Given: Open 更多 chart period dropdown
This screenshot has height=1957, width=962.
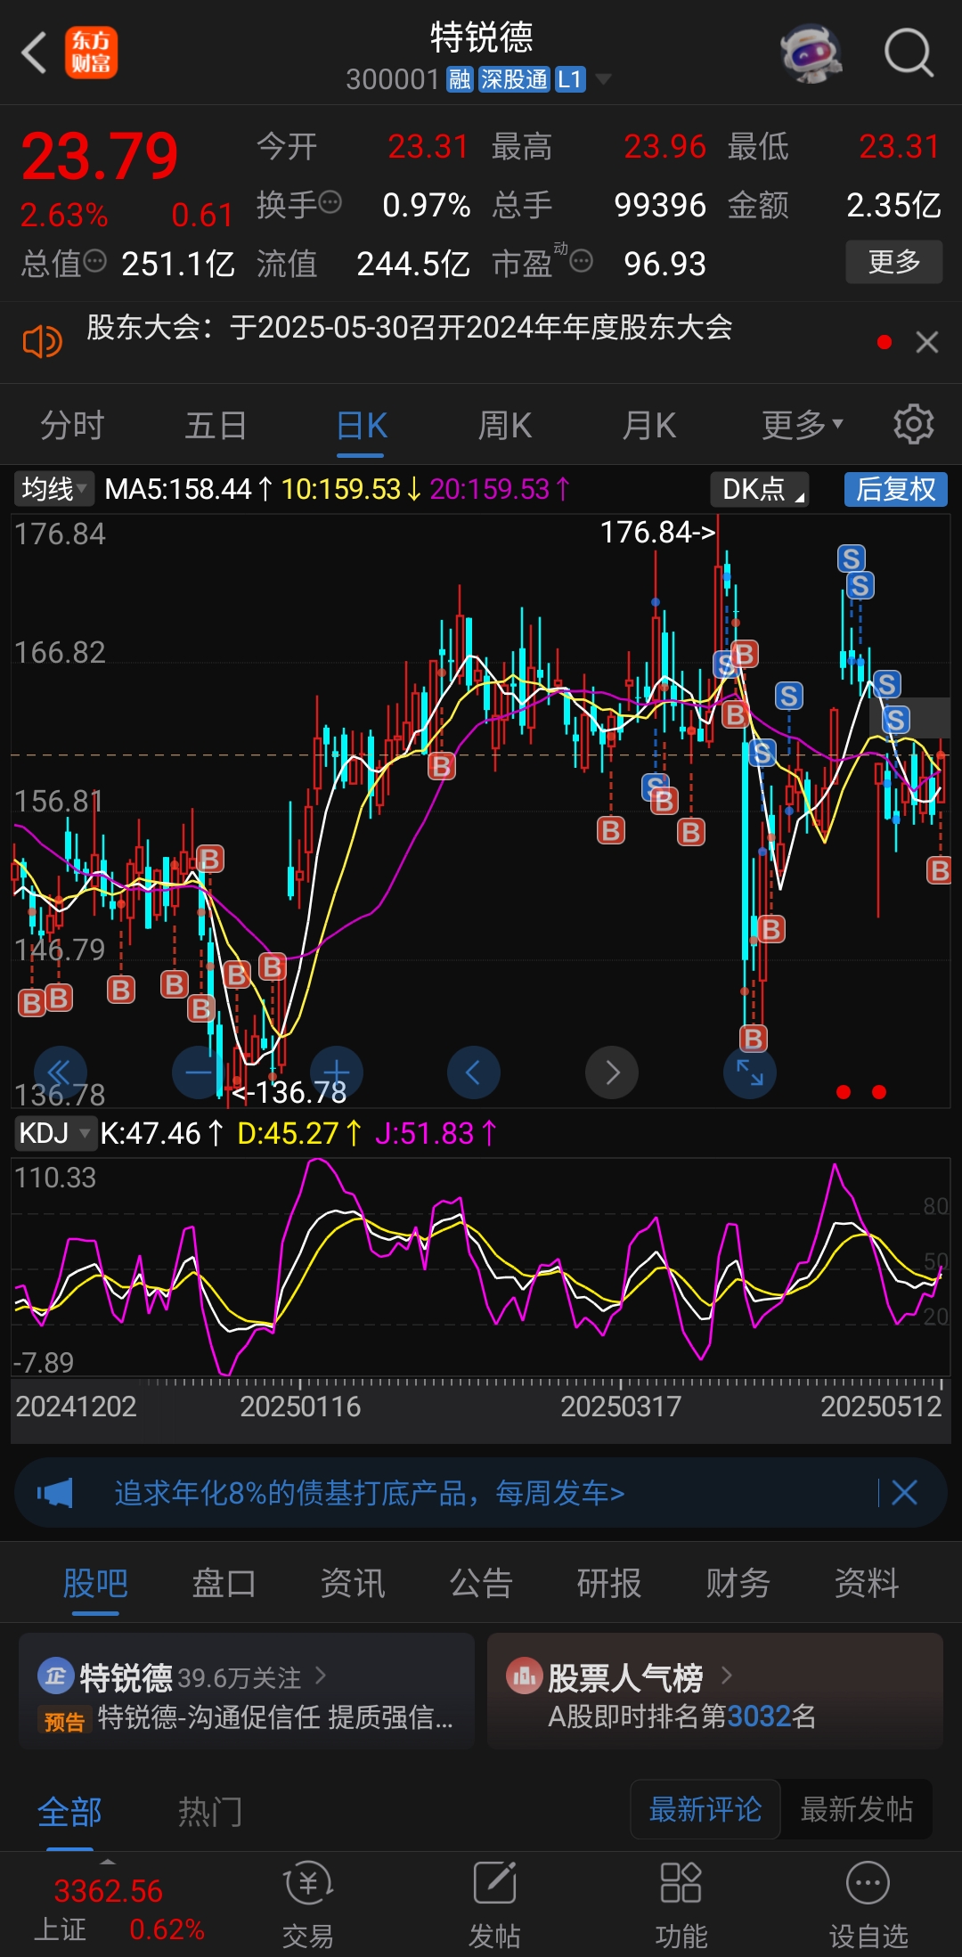Looking at the screenshot, I should click(802, 425).
